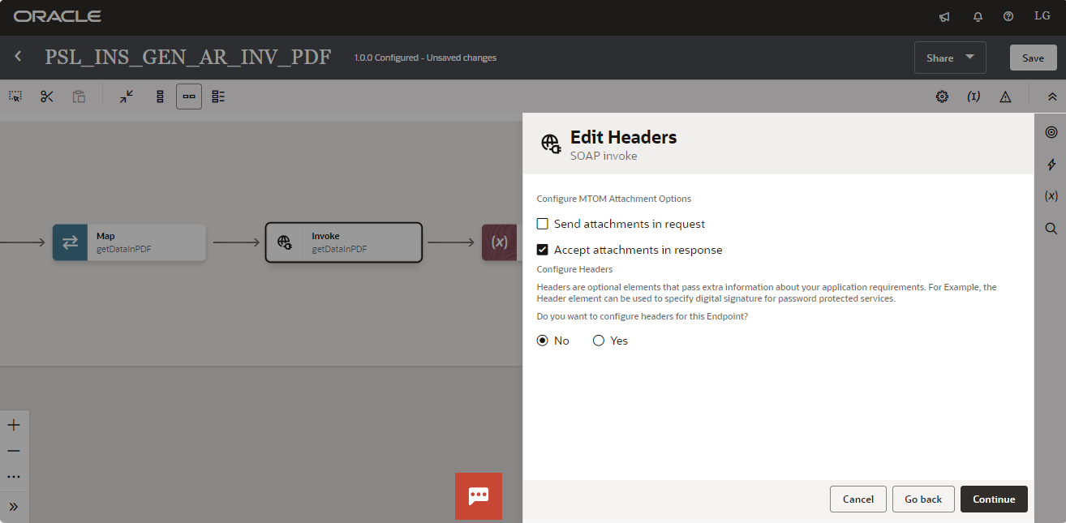Select the No radio button for headers
1066x523 pixels.
pos(543,341)
